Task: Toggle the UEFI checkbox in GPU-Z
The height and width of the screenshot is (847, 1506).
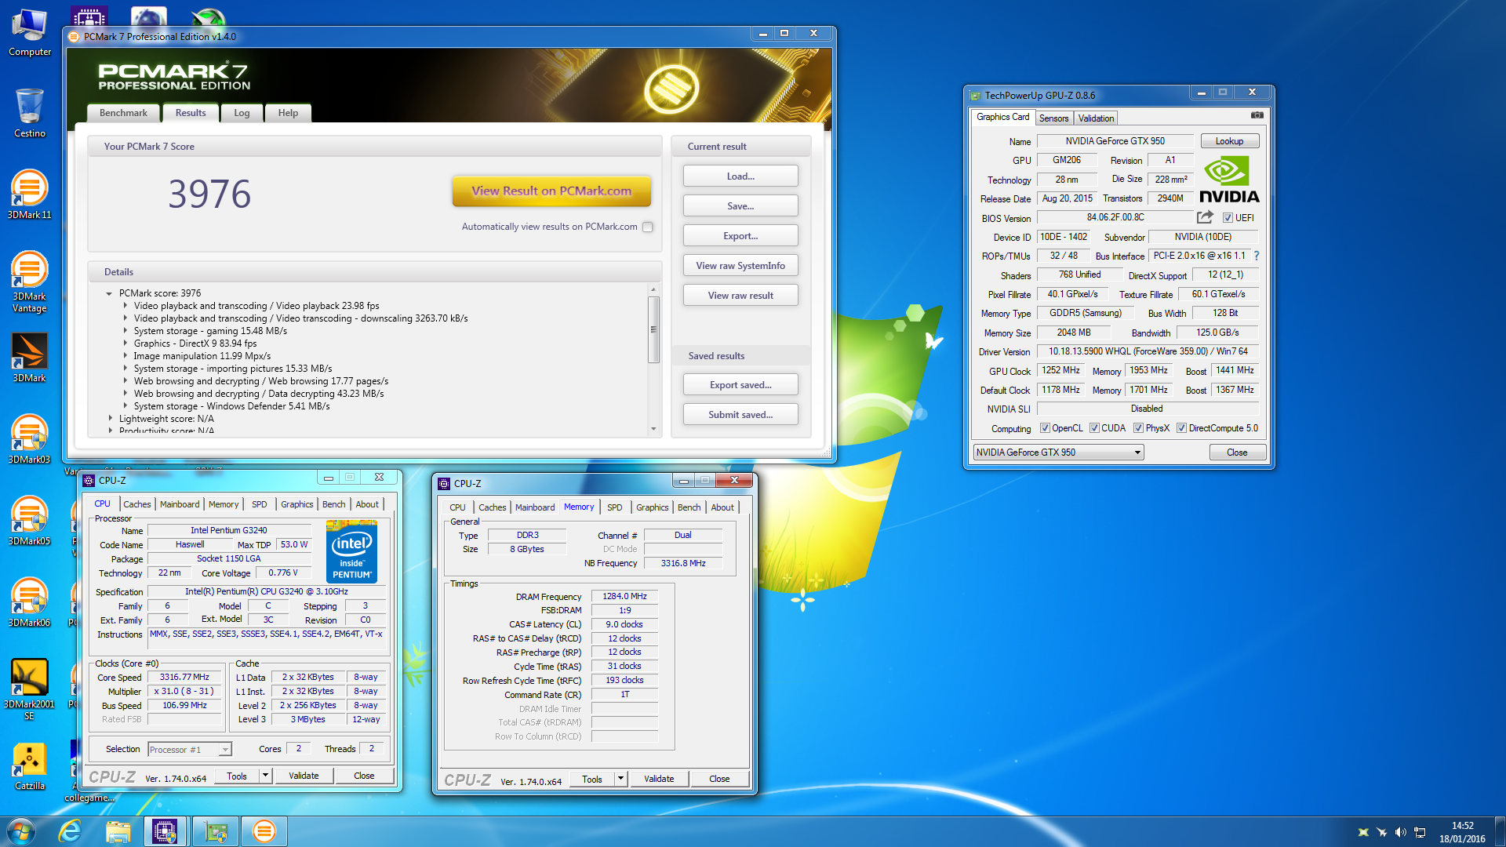Action: pyautogui.click(x=1228, y=218)
